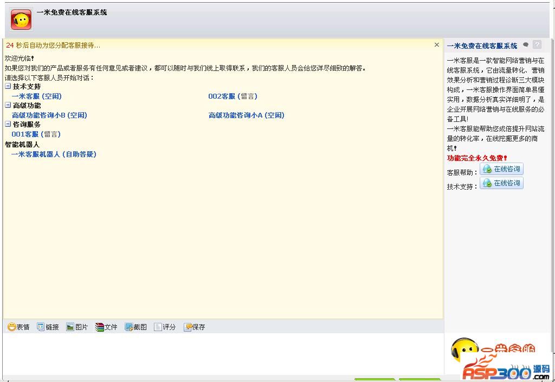Click 在线咨询 button beside 技术支持
The height and width of the screenshot is (382, 555).
[501, 183]
